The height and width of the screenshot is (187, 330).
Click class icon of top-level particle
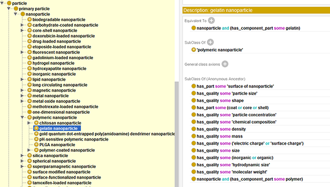click(x=9, y=3)
